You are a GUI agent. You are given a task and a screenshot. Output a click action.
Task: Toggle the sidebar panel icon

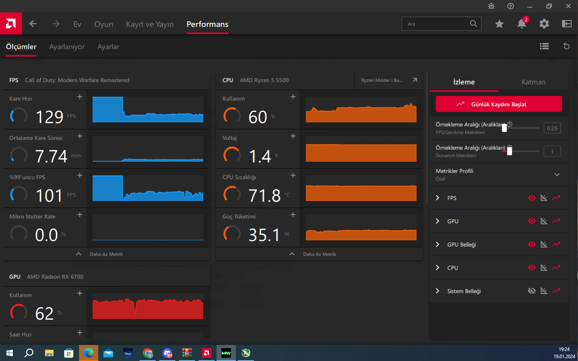point(567,24)
